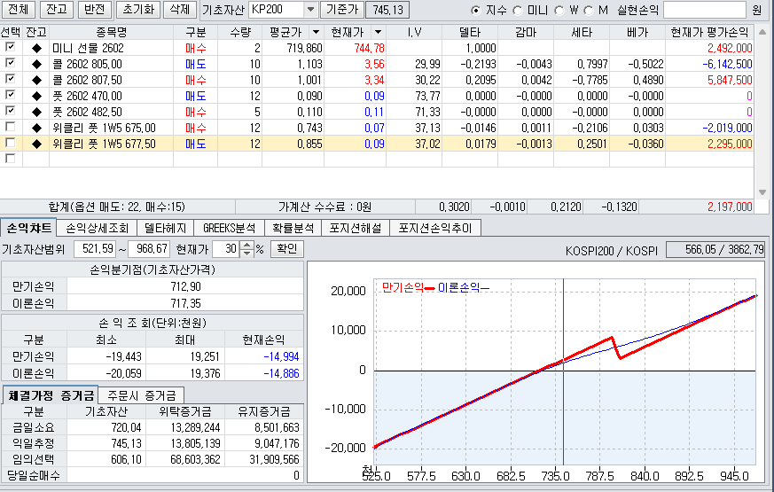774x492 pixels.
Task: Check the 위클리 풋 1W5 677.50 row checkbox
Action: click(10, 143)
